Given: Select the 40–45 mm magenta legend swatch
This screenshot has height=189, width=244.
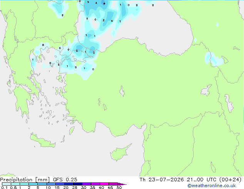Looking at the screenshot, I should coord(104,184).
